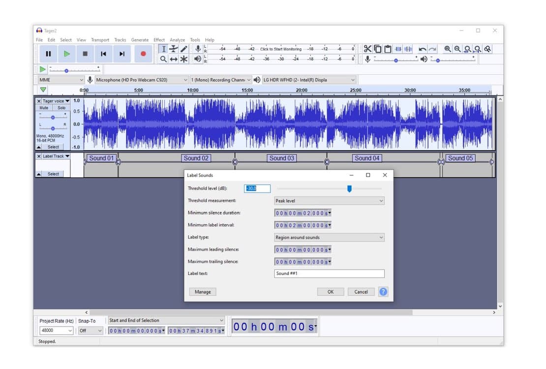Image resolution: width=546 pixels, height=369 pixels.
Task: Click the Cut scissors icon
Action: click(x=367, y=49)
